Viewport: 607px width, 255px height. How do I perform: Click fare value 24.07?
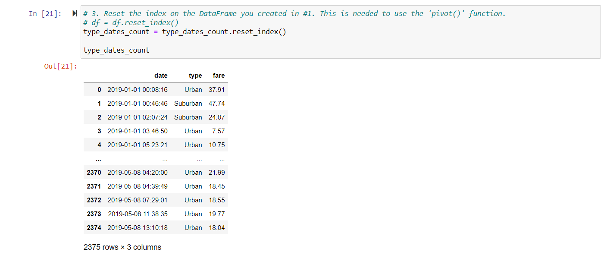tap(217, 117)
